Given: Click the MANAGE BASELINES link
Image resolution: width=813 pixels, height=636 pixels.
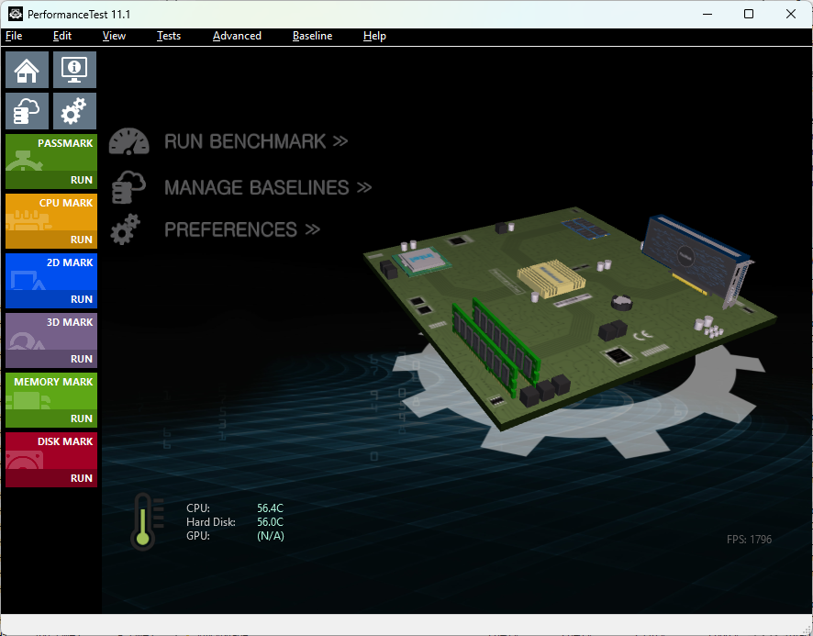Looking at the screenshot, I should click(x=268, y=187).
